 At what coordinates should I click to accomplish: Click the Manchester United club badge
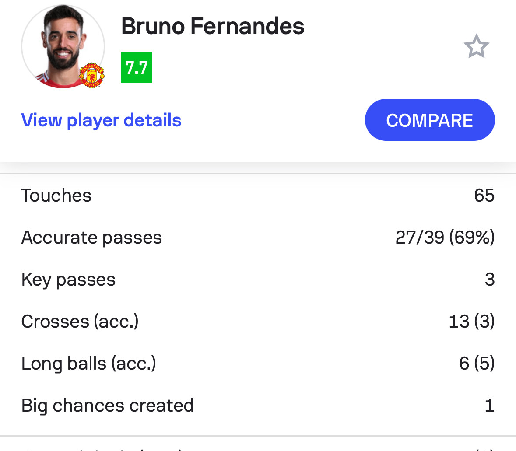pyautogui.click(x=92, y=75)
